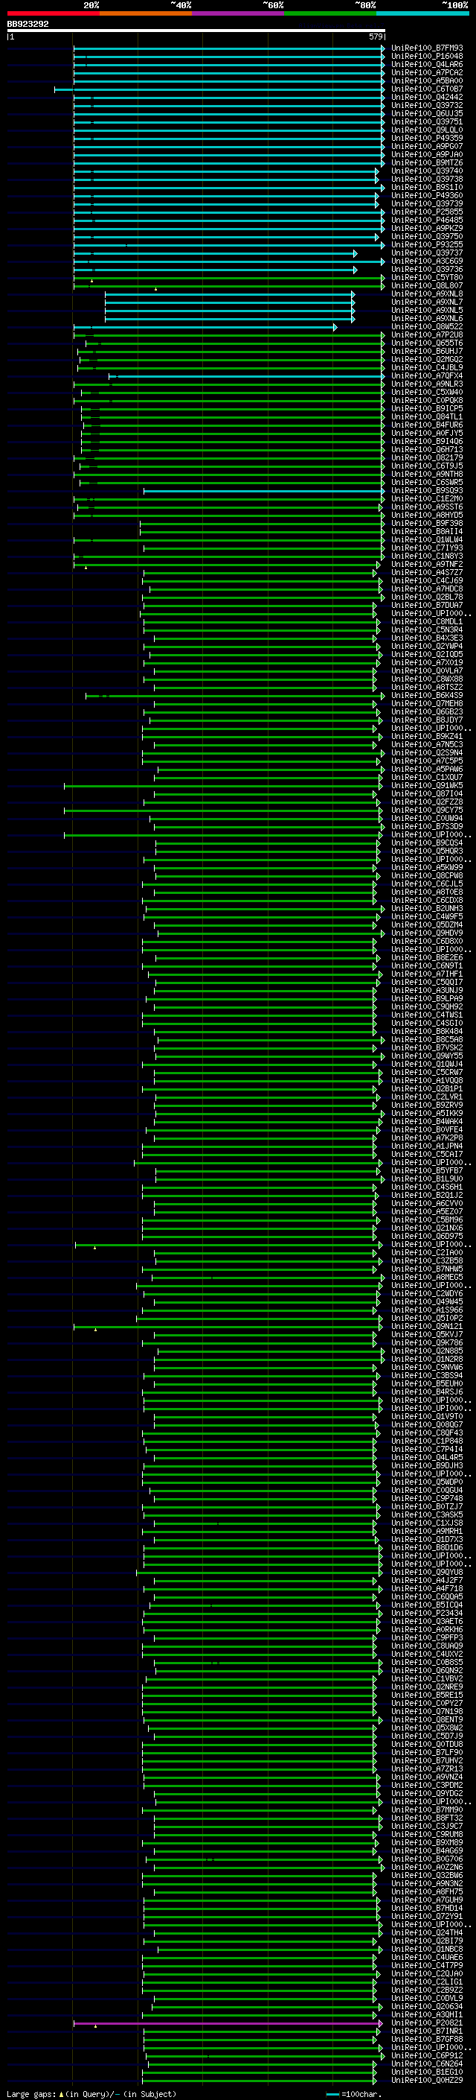The width and height of the screenshot is (476, 2100).
Task: Open hit UniRef100_B9MTZ6
Action: [427, 163]
